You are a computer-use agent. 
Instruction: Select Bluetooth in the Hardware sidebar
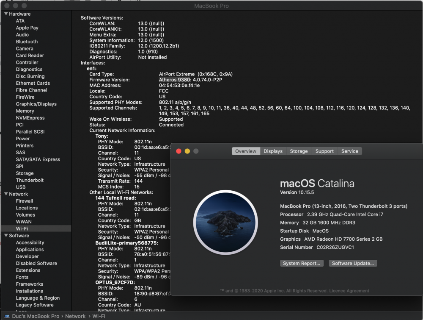click(26, 42)
